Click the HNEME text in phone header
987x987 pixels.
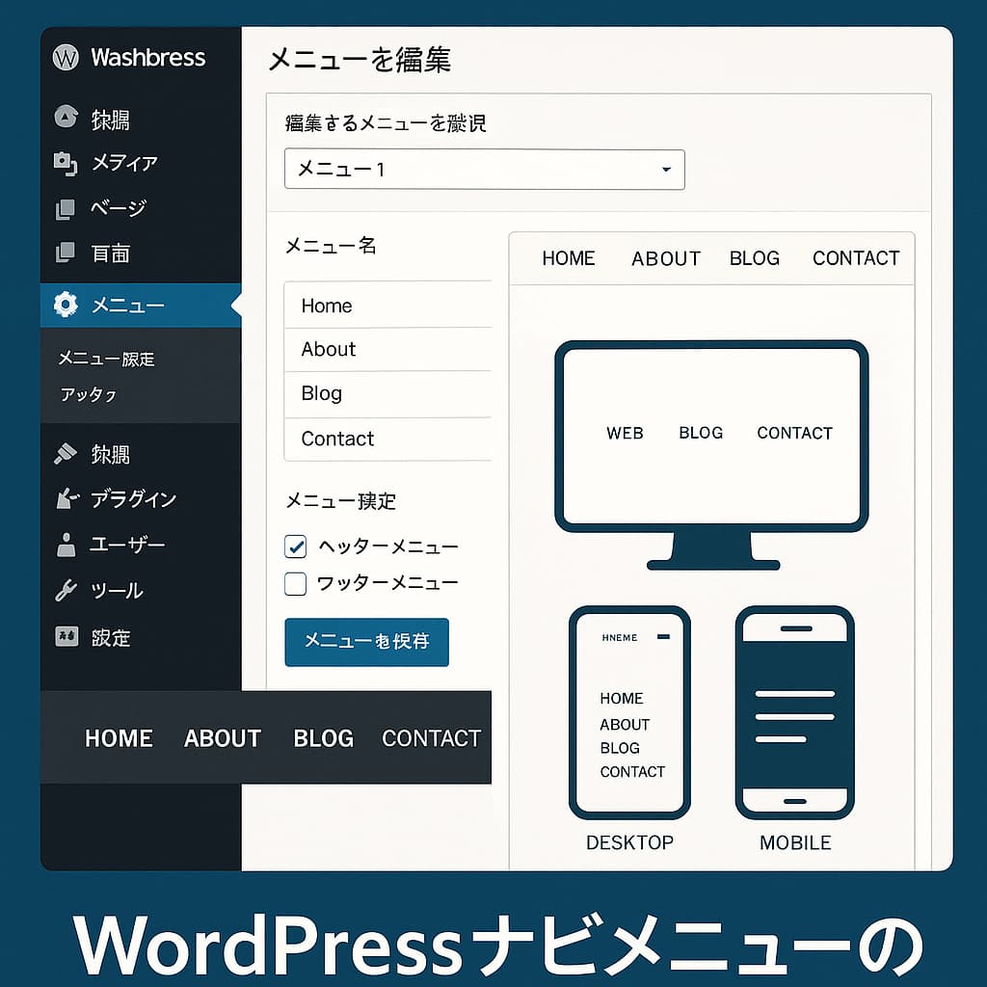[x=620, y=638]
